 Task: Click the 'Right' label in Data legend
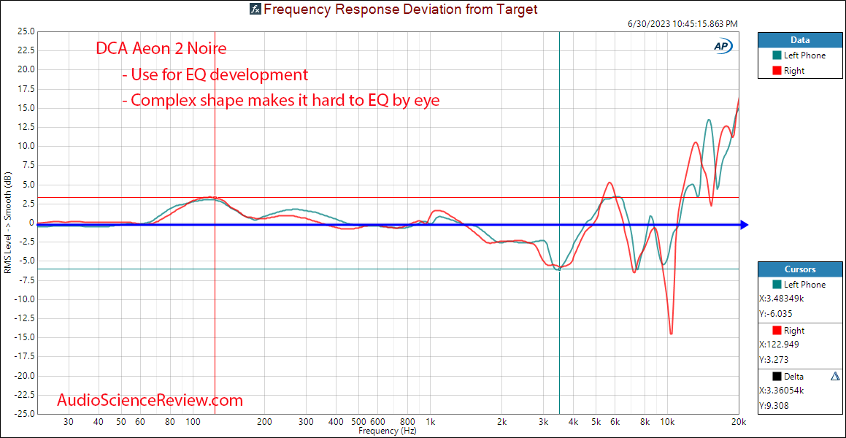[x=796, y=71]
